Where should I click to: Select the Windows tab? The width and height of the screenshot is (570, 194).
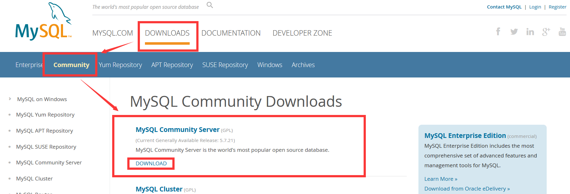[270, 65]
